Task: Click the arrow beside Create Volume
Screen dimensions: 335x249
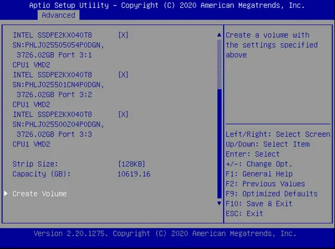Action: click(6, 193)
